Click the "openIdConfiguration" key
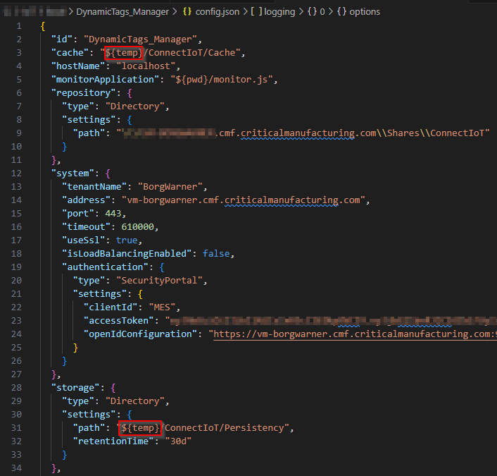This screenshot has height=476, width=497. tap(140, 334)
